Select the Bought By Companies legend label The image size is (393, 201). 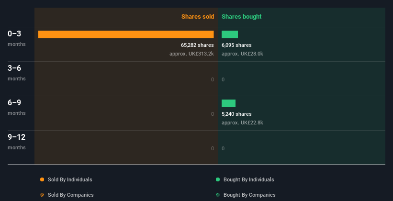249,195
